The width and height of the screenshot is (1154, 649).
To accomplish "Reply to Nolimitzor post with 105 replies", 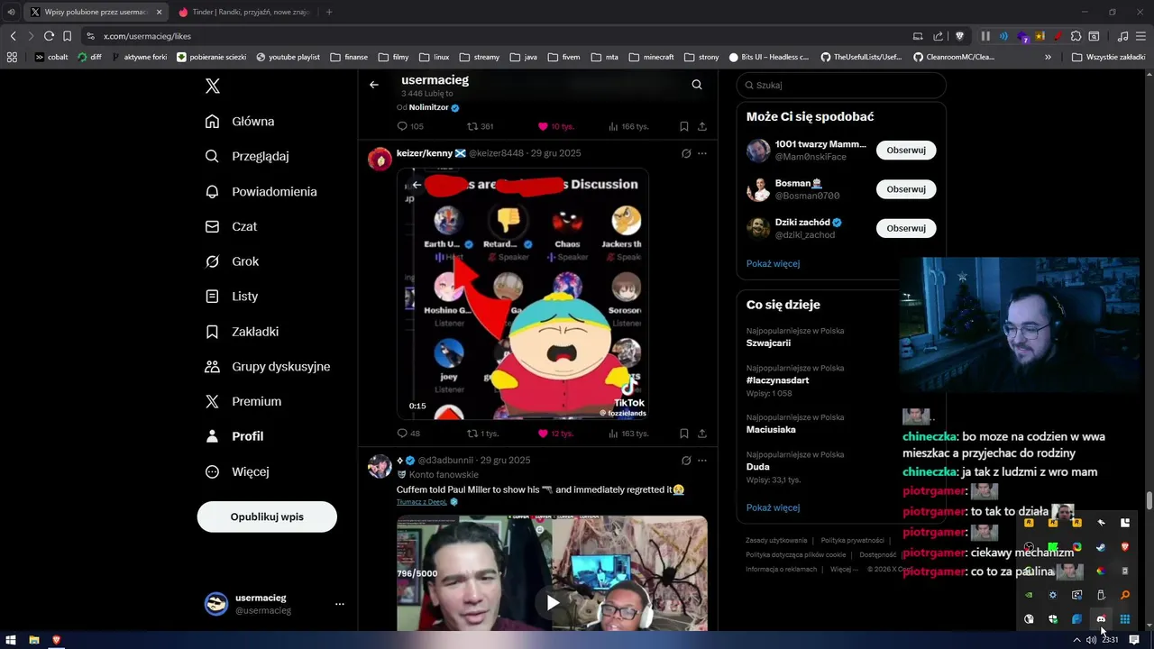I will point(410,126).
